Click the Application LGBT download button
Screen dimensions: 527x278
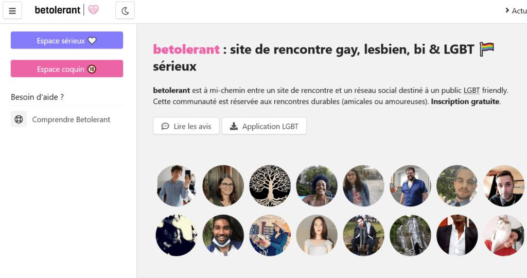(x=264, y=126)
